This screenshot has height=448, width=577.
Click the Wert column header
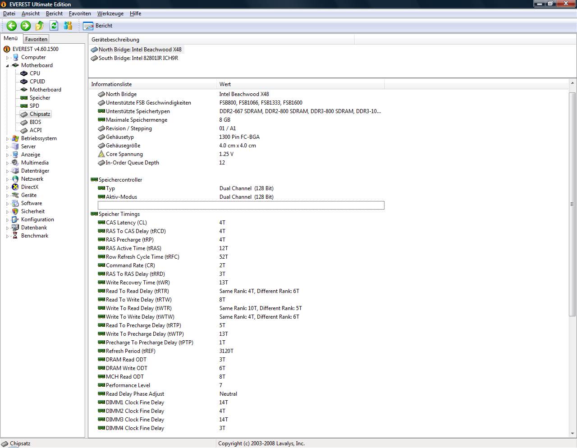point(300,84)
